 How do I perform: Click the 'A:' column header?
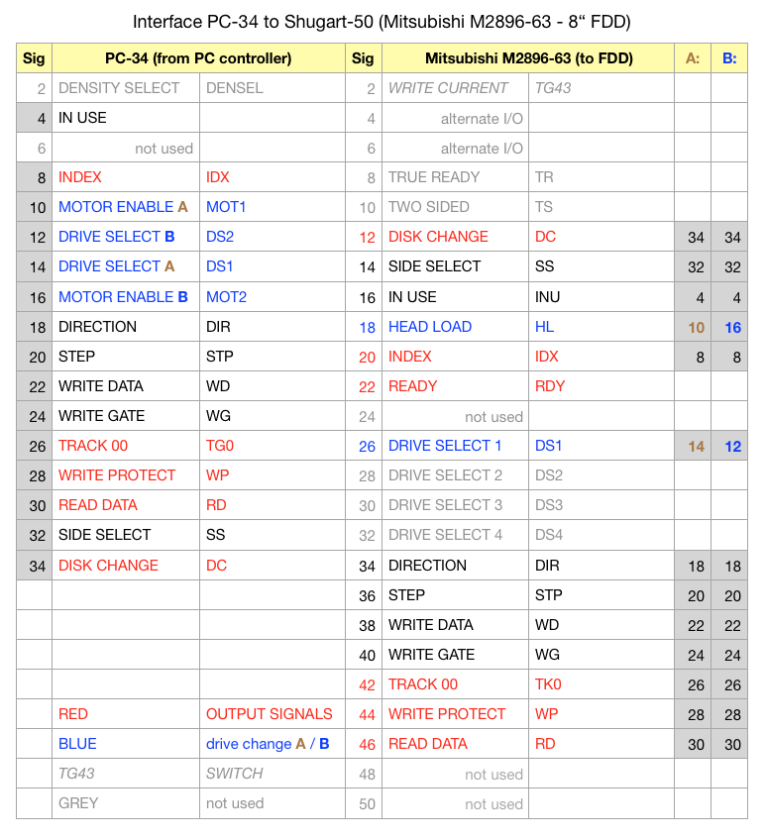(x=693, y=58)
